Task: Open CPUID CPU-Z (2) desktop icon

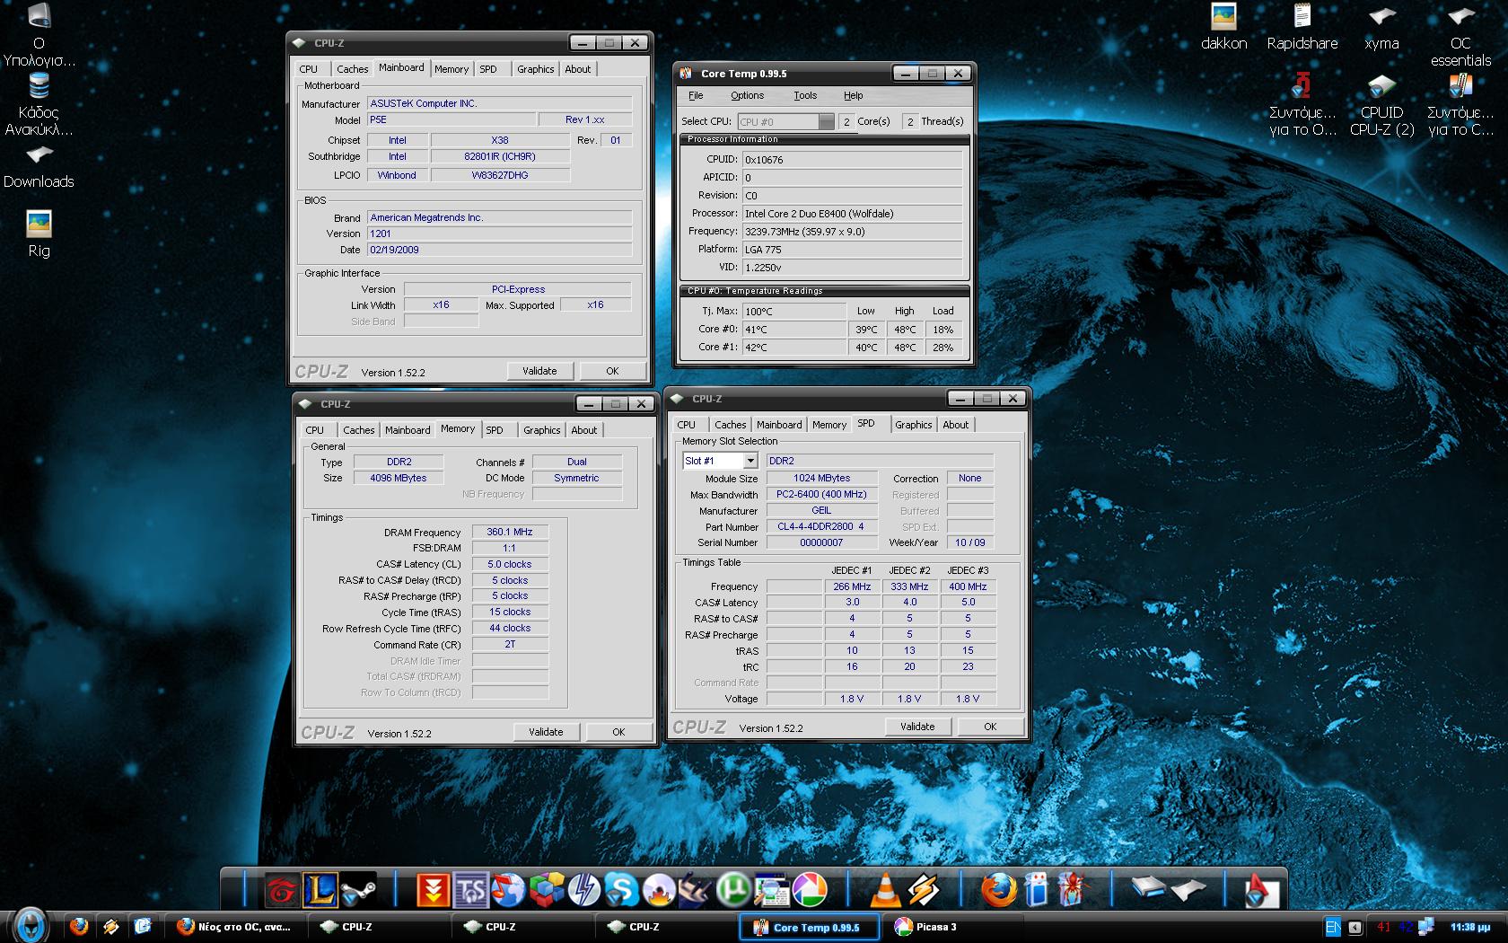Action: (1381, 105)
